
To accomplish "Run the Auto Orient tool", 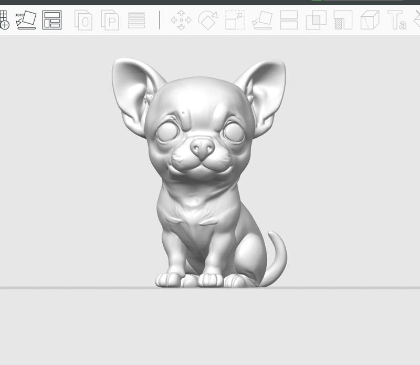I will [x=26, y=20].
